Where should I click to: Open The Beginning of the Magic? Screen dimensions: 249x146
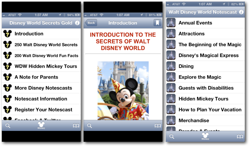pyautogui.click(x=205, y=45)
